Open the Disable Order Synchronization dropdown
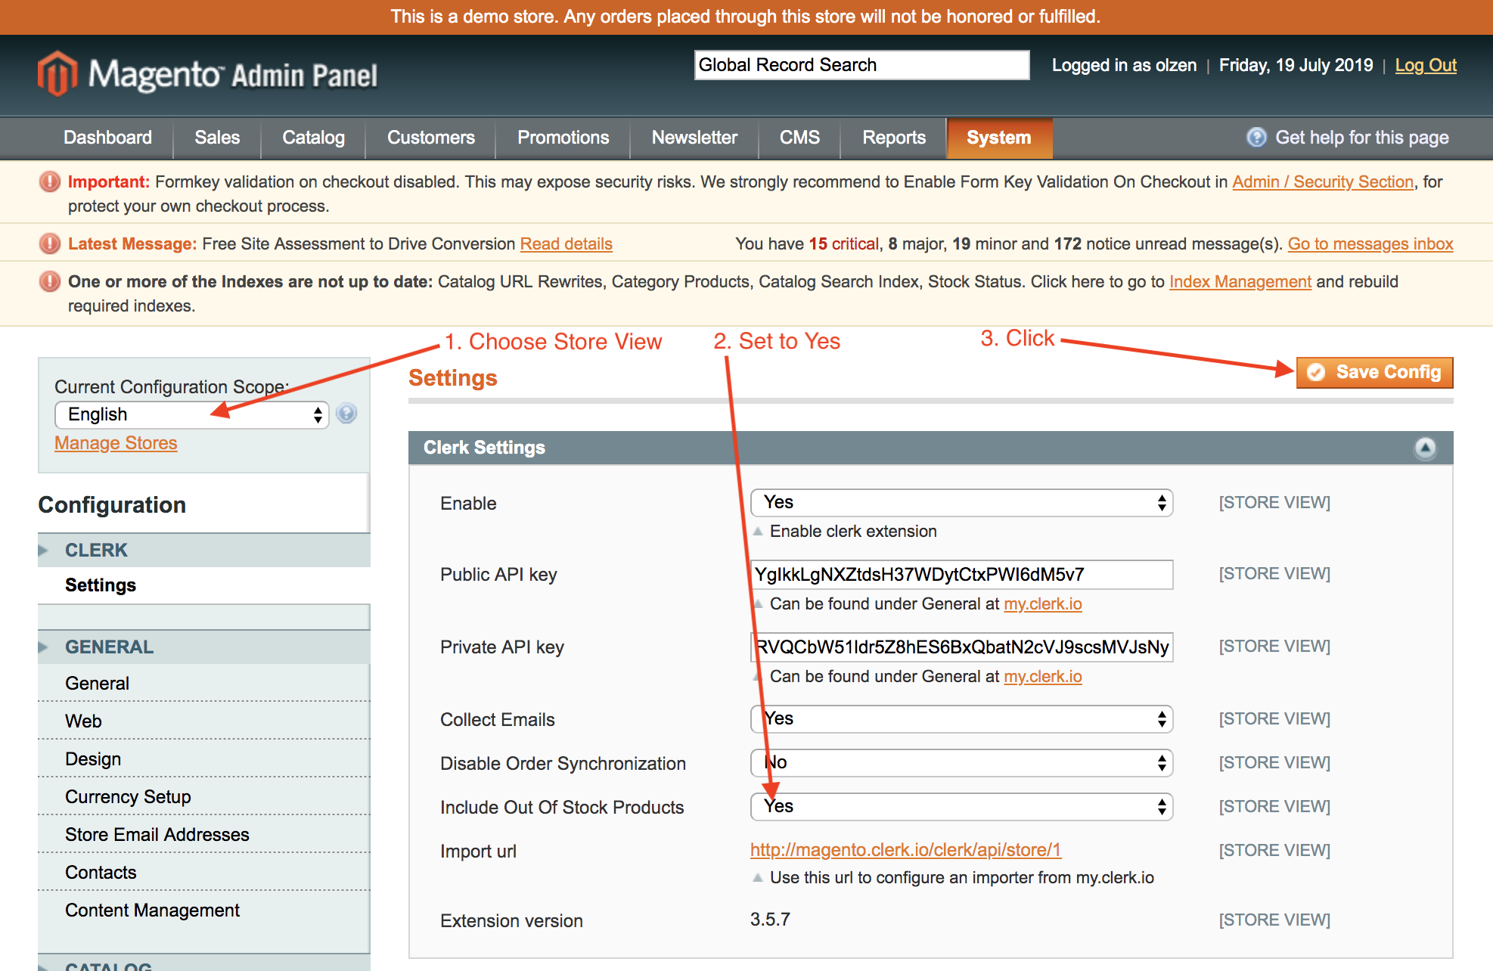 pyautogui.click(x=961, y=763)
